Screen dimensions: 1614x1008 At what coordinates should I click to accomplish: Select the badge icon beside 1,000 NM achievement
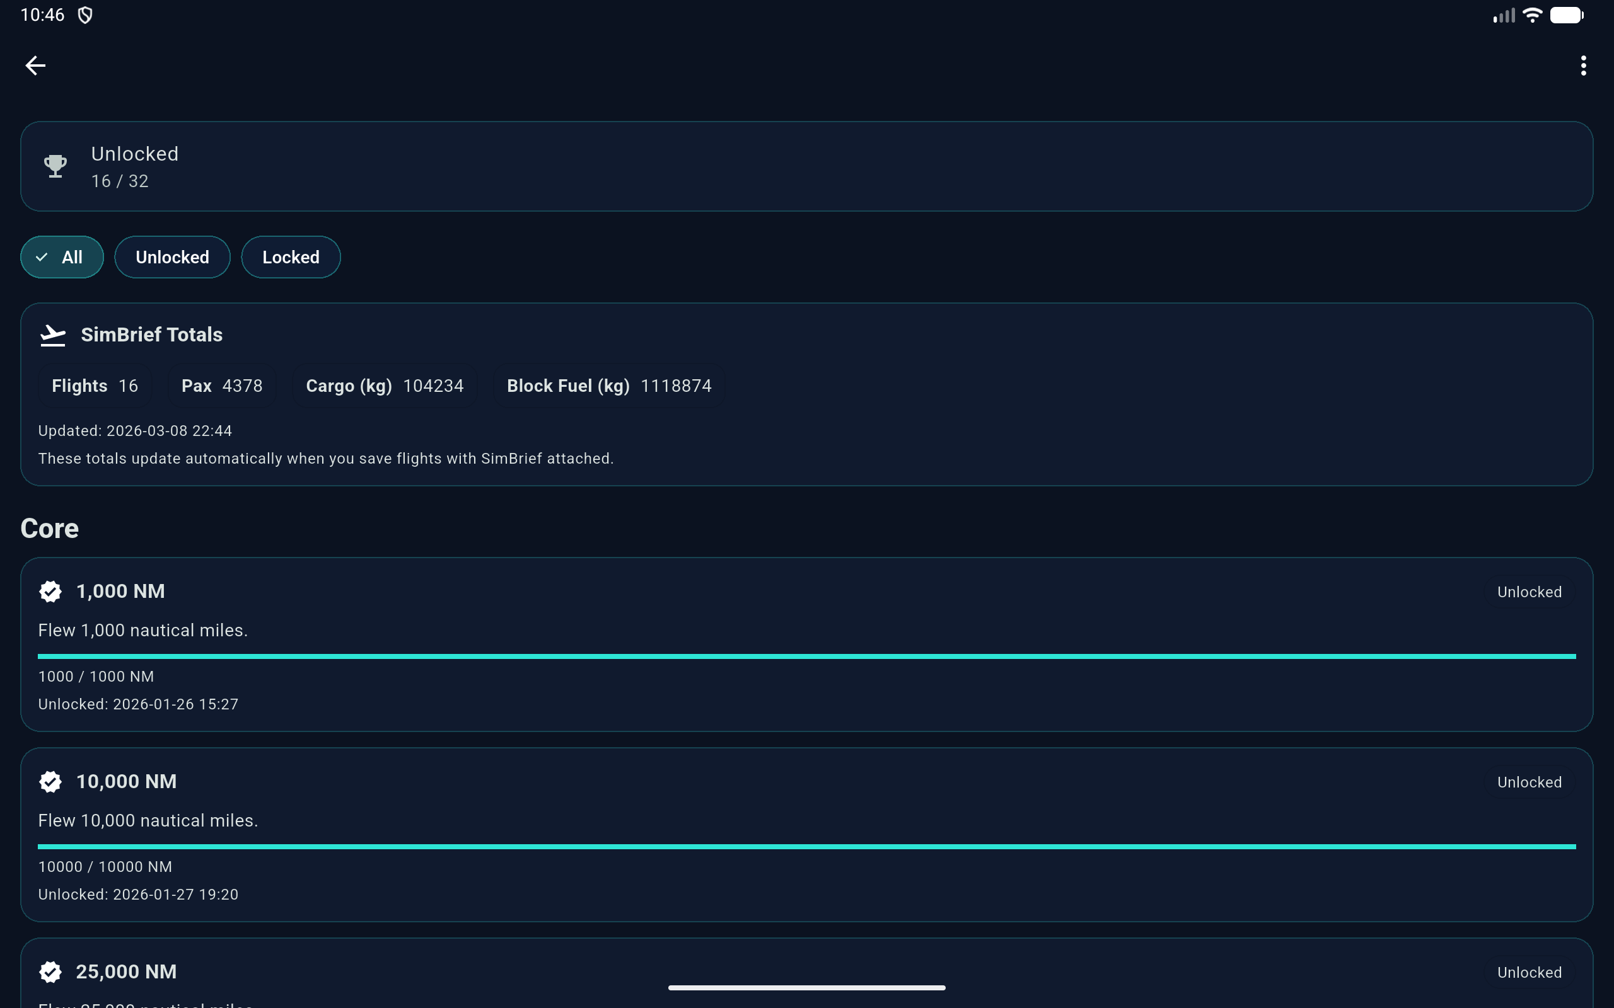click(x=50, y=591)
